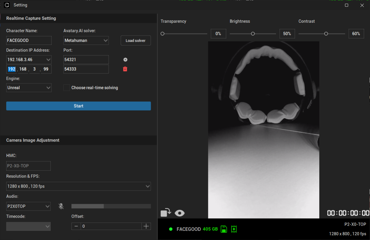Click the Load solver button

(x=136, y=40)
